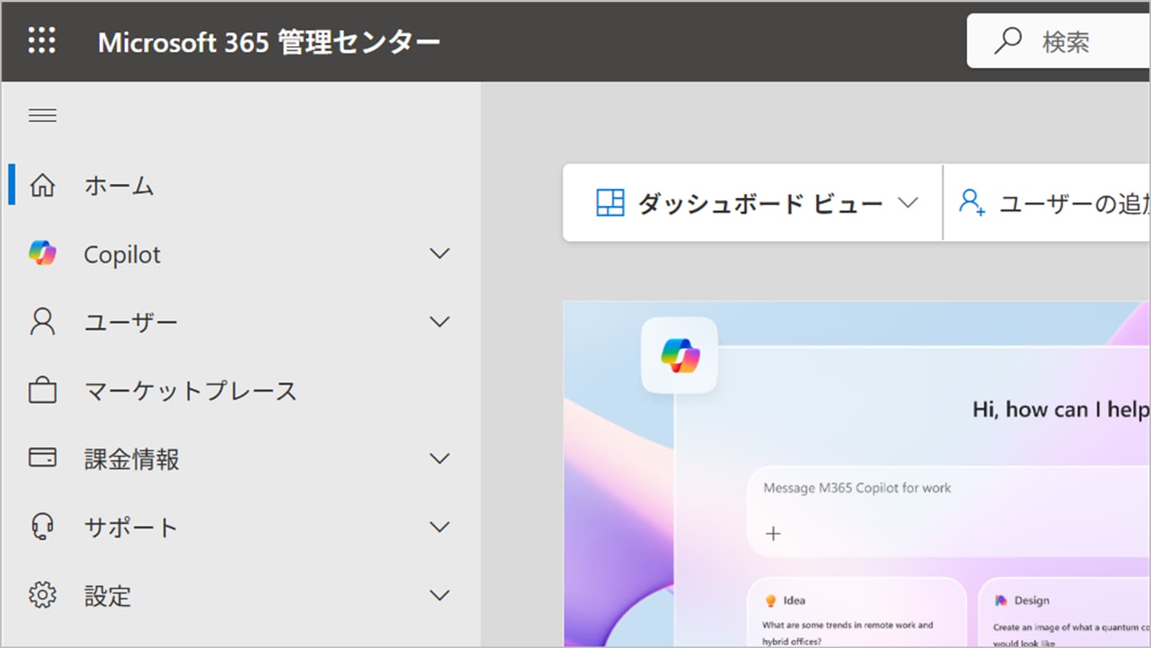This screenshot has height=648, width=1151.
Task: Click the Support headset icon
Action: [42, 526]
